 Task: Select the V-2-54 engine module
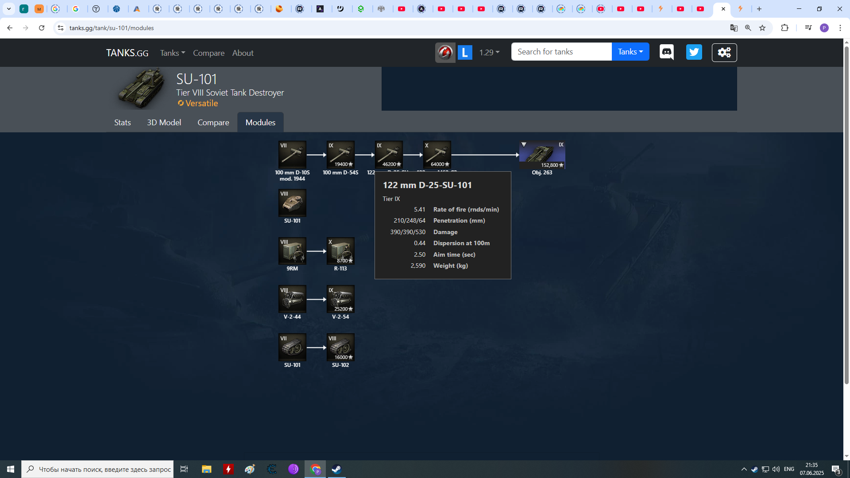pyautogui.click(x=340, y=299)
